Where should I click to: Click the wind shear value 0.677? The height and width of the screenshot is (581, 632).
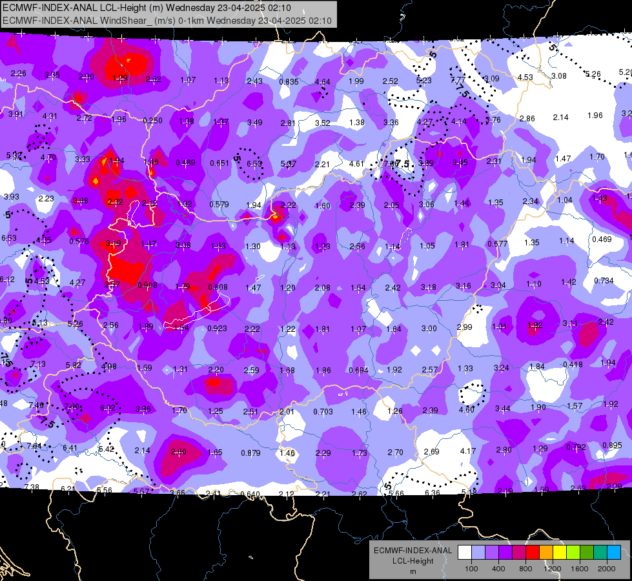point(497,244)
